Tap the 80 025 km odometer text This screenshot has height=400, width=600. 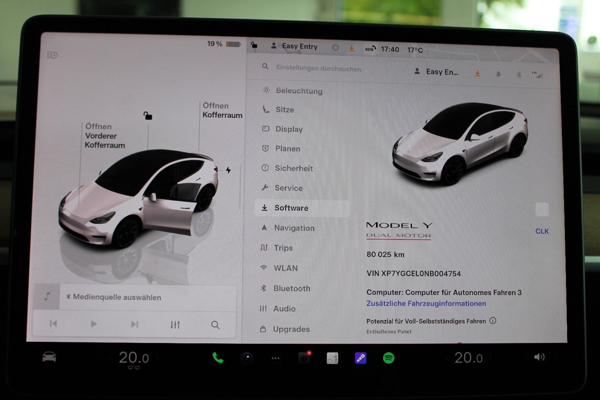coord(385,255)
